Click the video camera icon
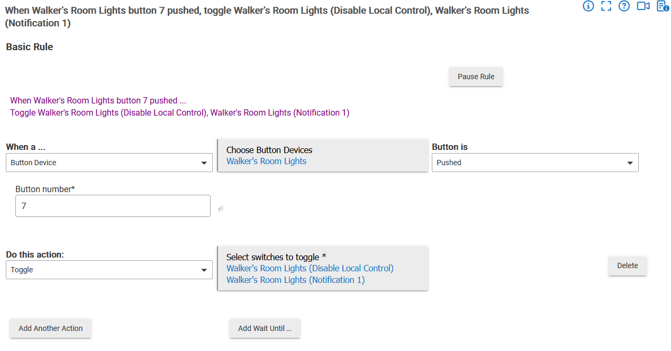The height and width of the screenshot is (351, 671). point(643,6)
